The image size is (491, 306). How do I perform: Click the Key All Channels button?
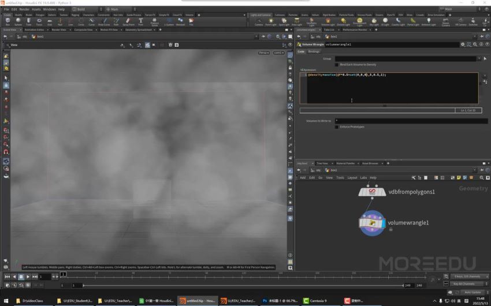[x=468, y=284]
